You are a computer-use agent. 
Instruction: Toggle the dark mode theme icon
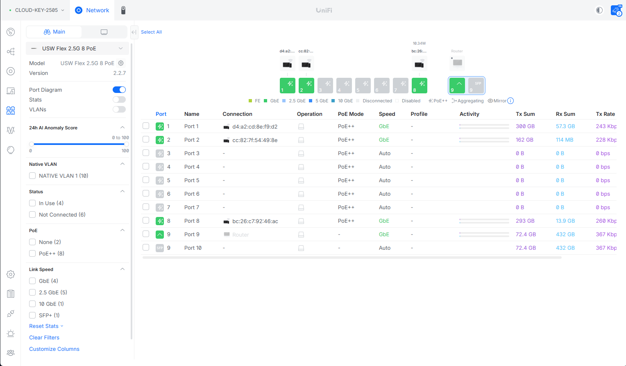(599, 10)
